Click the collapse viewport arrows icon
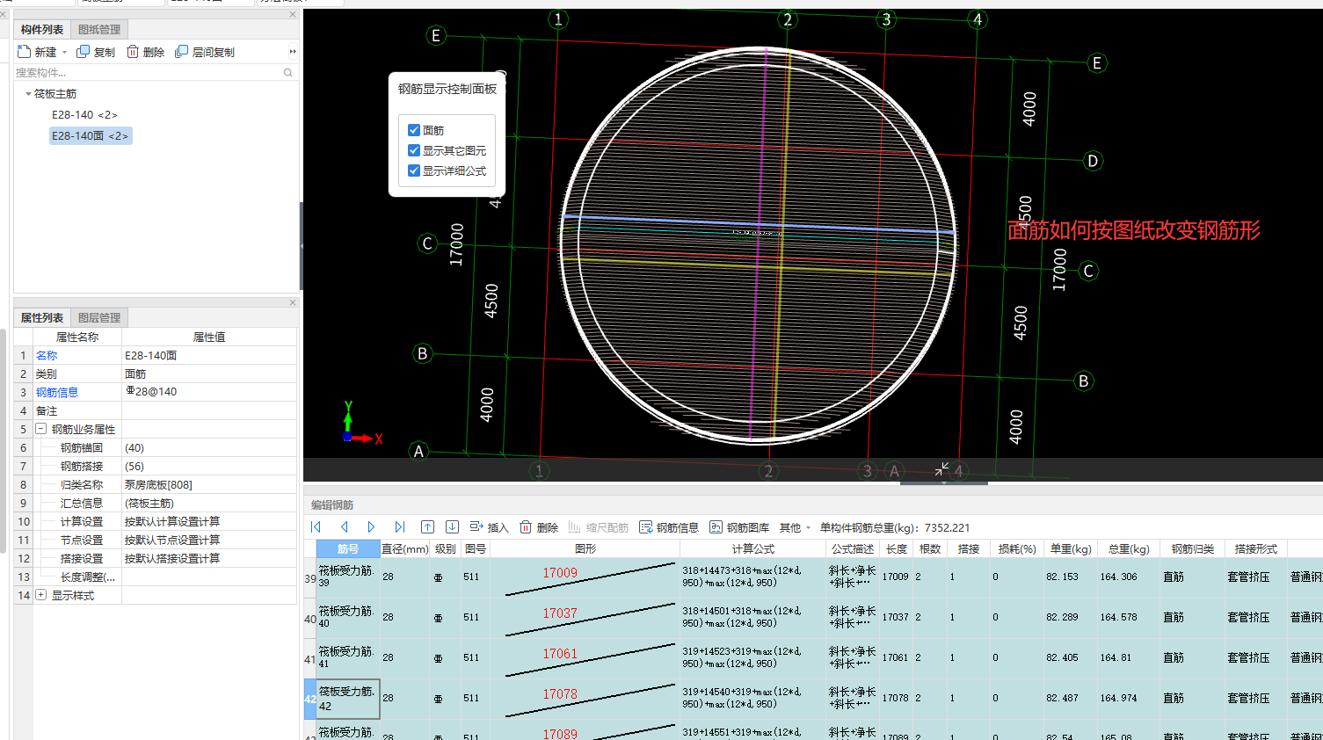The width and height of the screenshot is (1323, 740). pyautogui.click(x=942, y=468)
